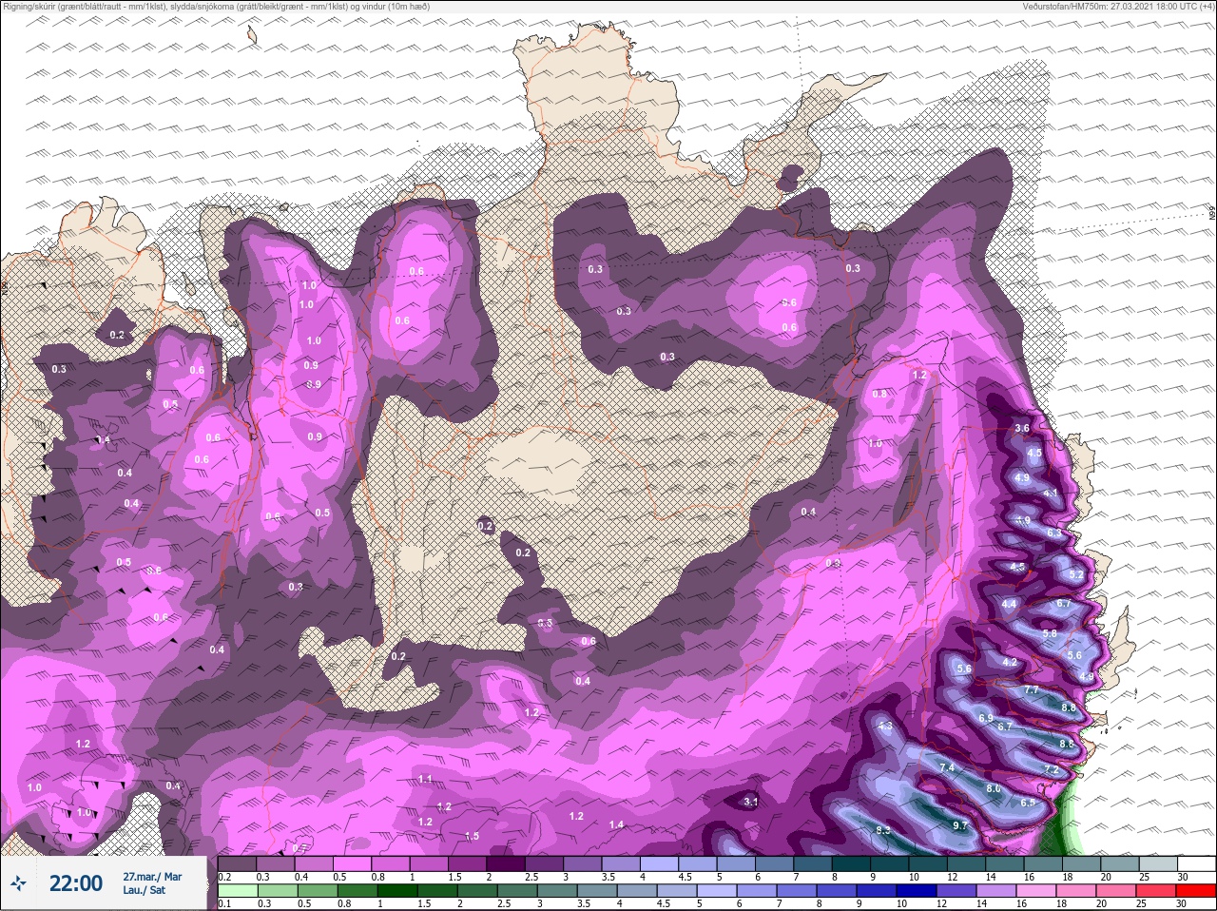
Task: Click the 6.9 value next to 6.7 in southeast
Action: (986, 717)
